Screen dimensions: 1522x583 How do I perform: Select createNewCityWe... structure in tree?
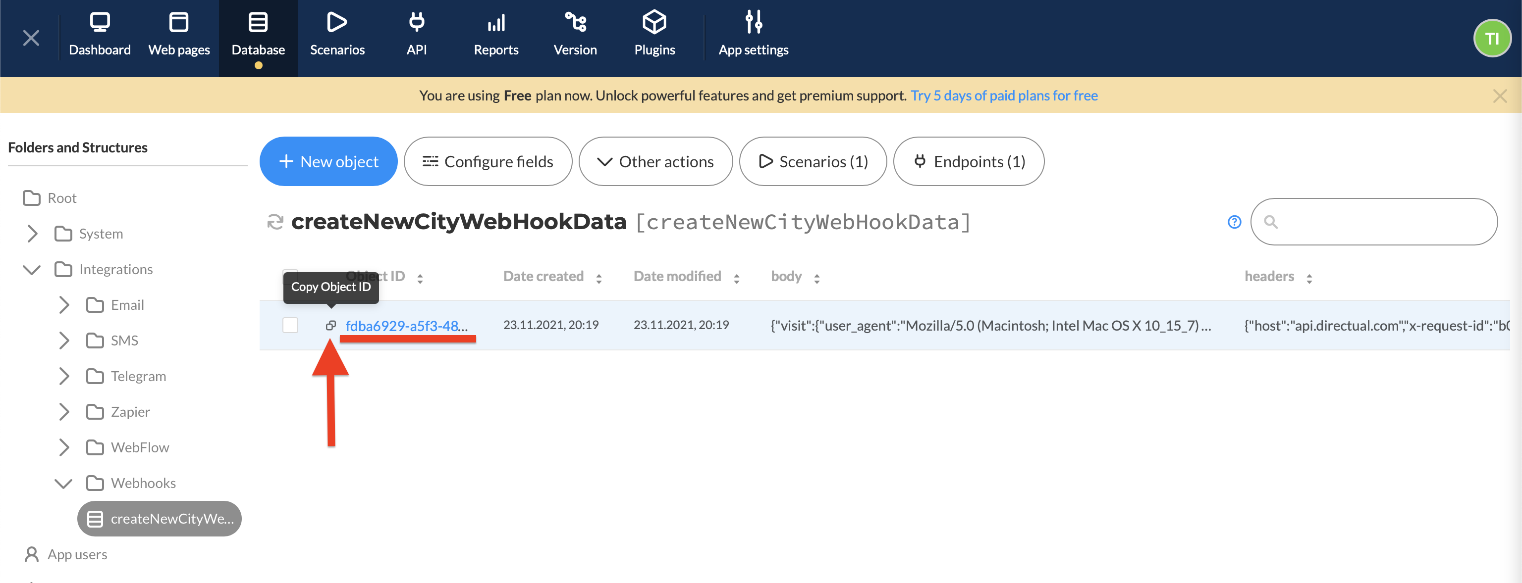pyautogui.click(x=160, y=519)
